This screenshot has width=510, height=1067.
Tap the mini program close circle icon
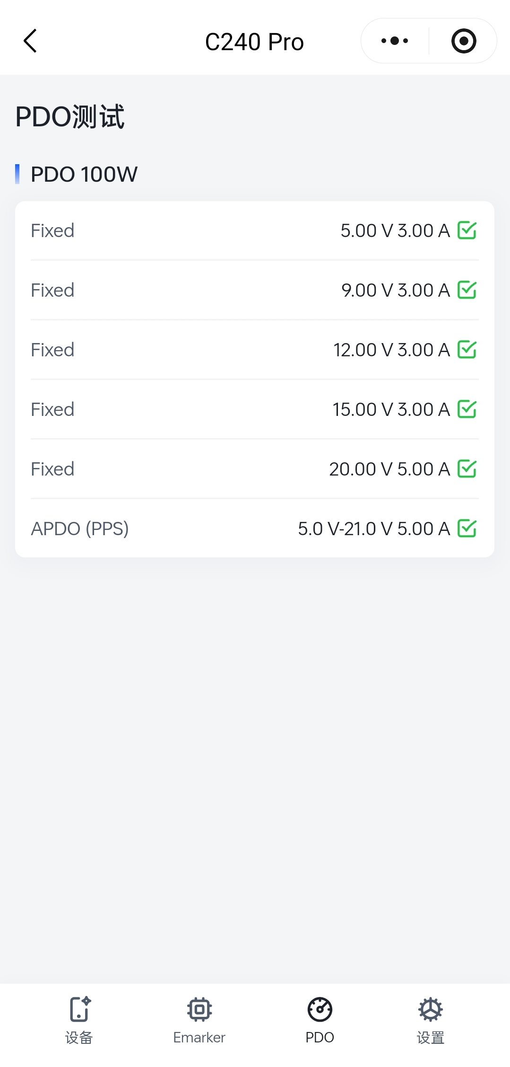click(x=463, y=41)
